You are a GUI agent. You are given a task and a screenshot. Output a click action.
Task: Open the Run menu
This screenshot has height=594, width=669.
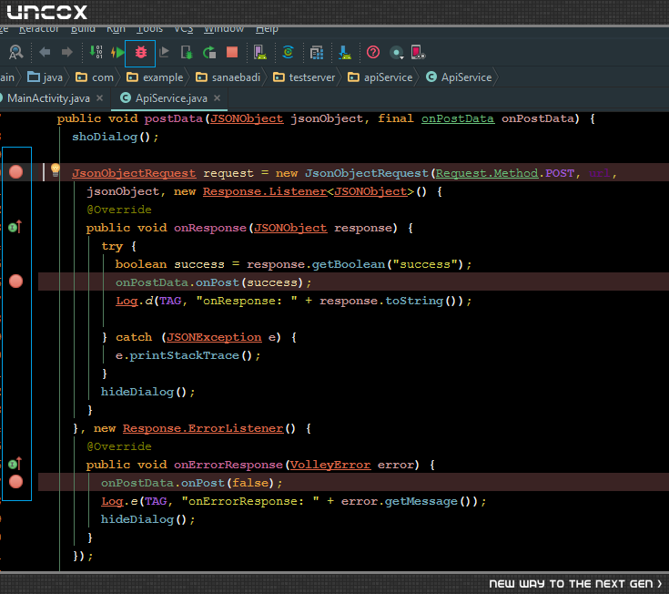117,29
